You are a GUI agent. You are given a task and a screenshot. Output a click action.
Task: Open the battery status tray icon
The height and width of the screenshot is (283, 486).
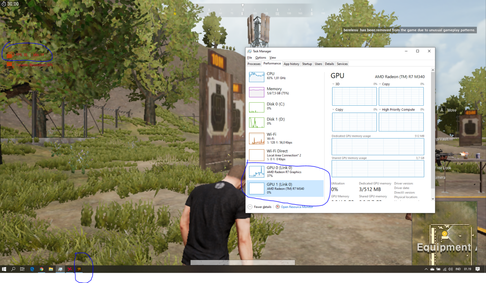coord(438,269)
